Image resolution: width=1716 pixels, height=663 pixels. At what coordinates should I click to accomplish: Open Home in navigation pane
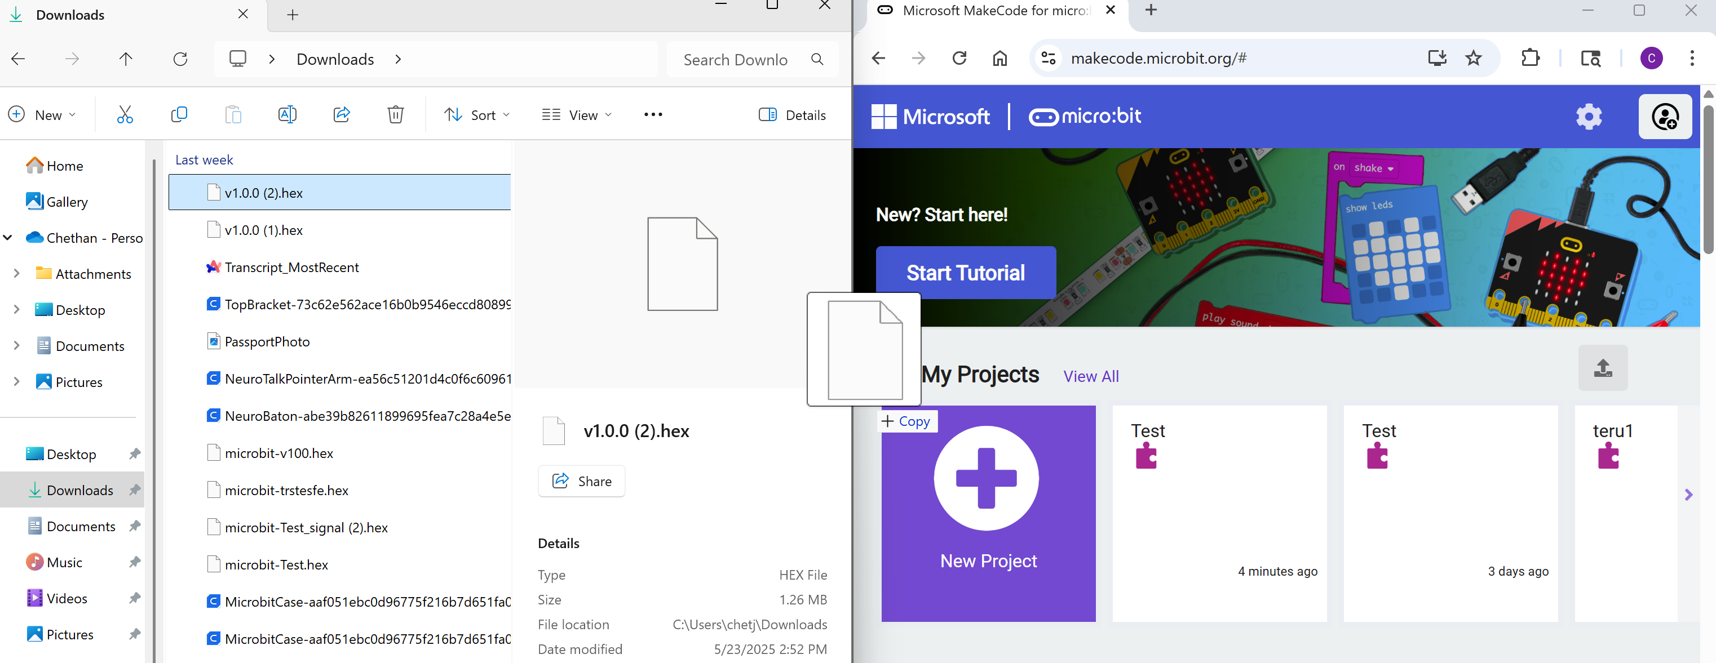[65, 166]
